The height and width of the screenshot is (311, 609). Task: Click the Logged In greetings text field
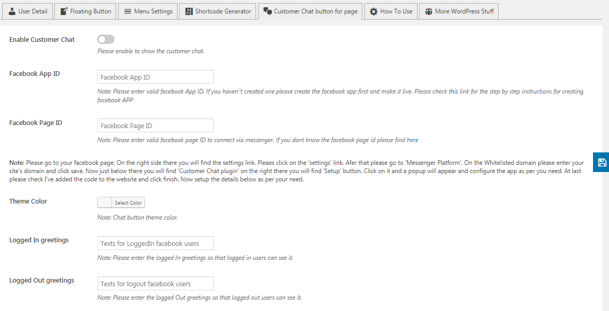[x=155, y=243]
